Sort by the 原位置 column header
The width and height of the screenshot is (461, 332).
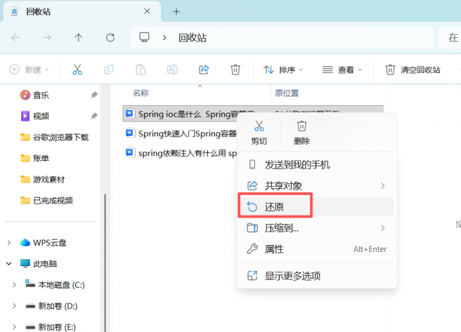pyautogui.click(x=287, y=93)
